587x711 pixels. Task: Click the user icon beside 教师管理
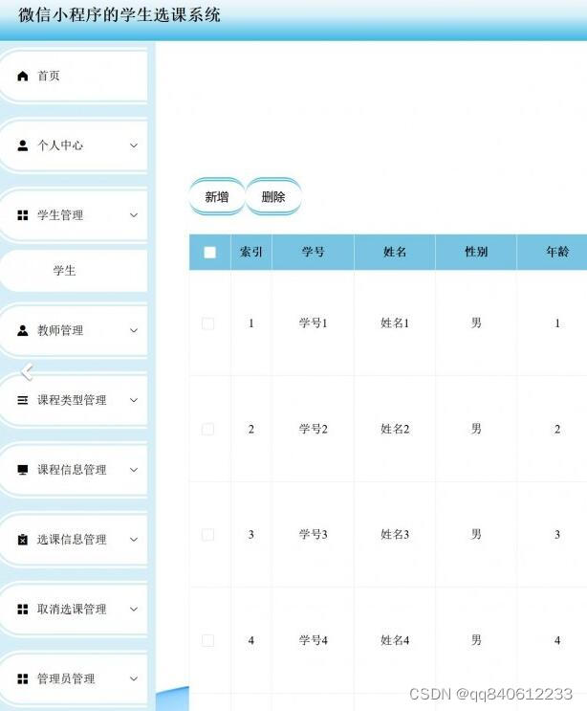(23, 331)
